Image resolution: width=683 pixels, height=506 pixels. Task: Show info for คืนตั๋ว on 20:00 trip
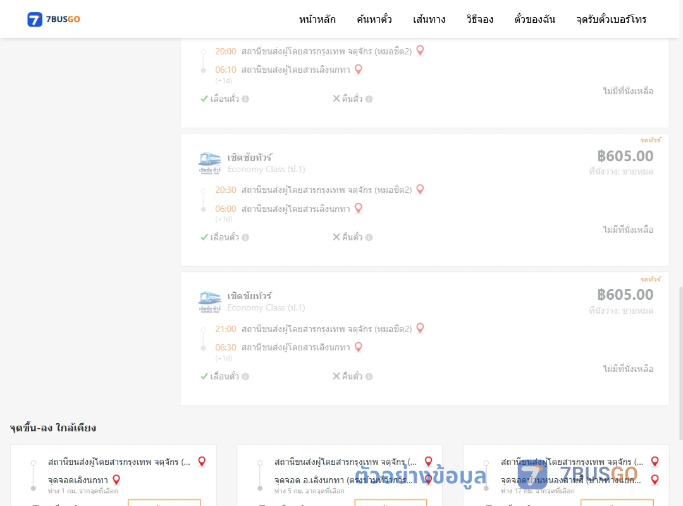tap(369, 99)
